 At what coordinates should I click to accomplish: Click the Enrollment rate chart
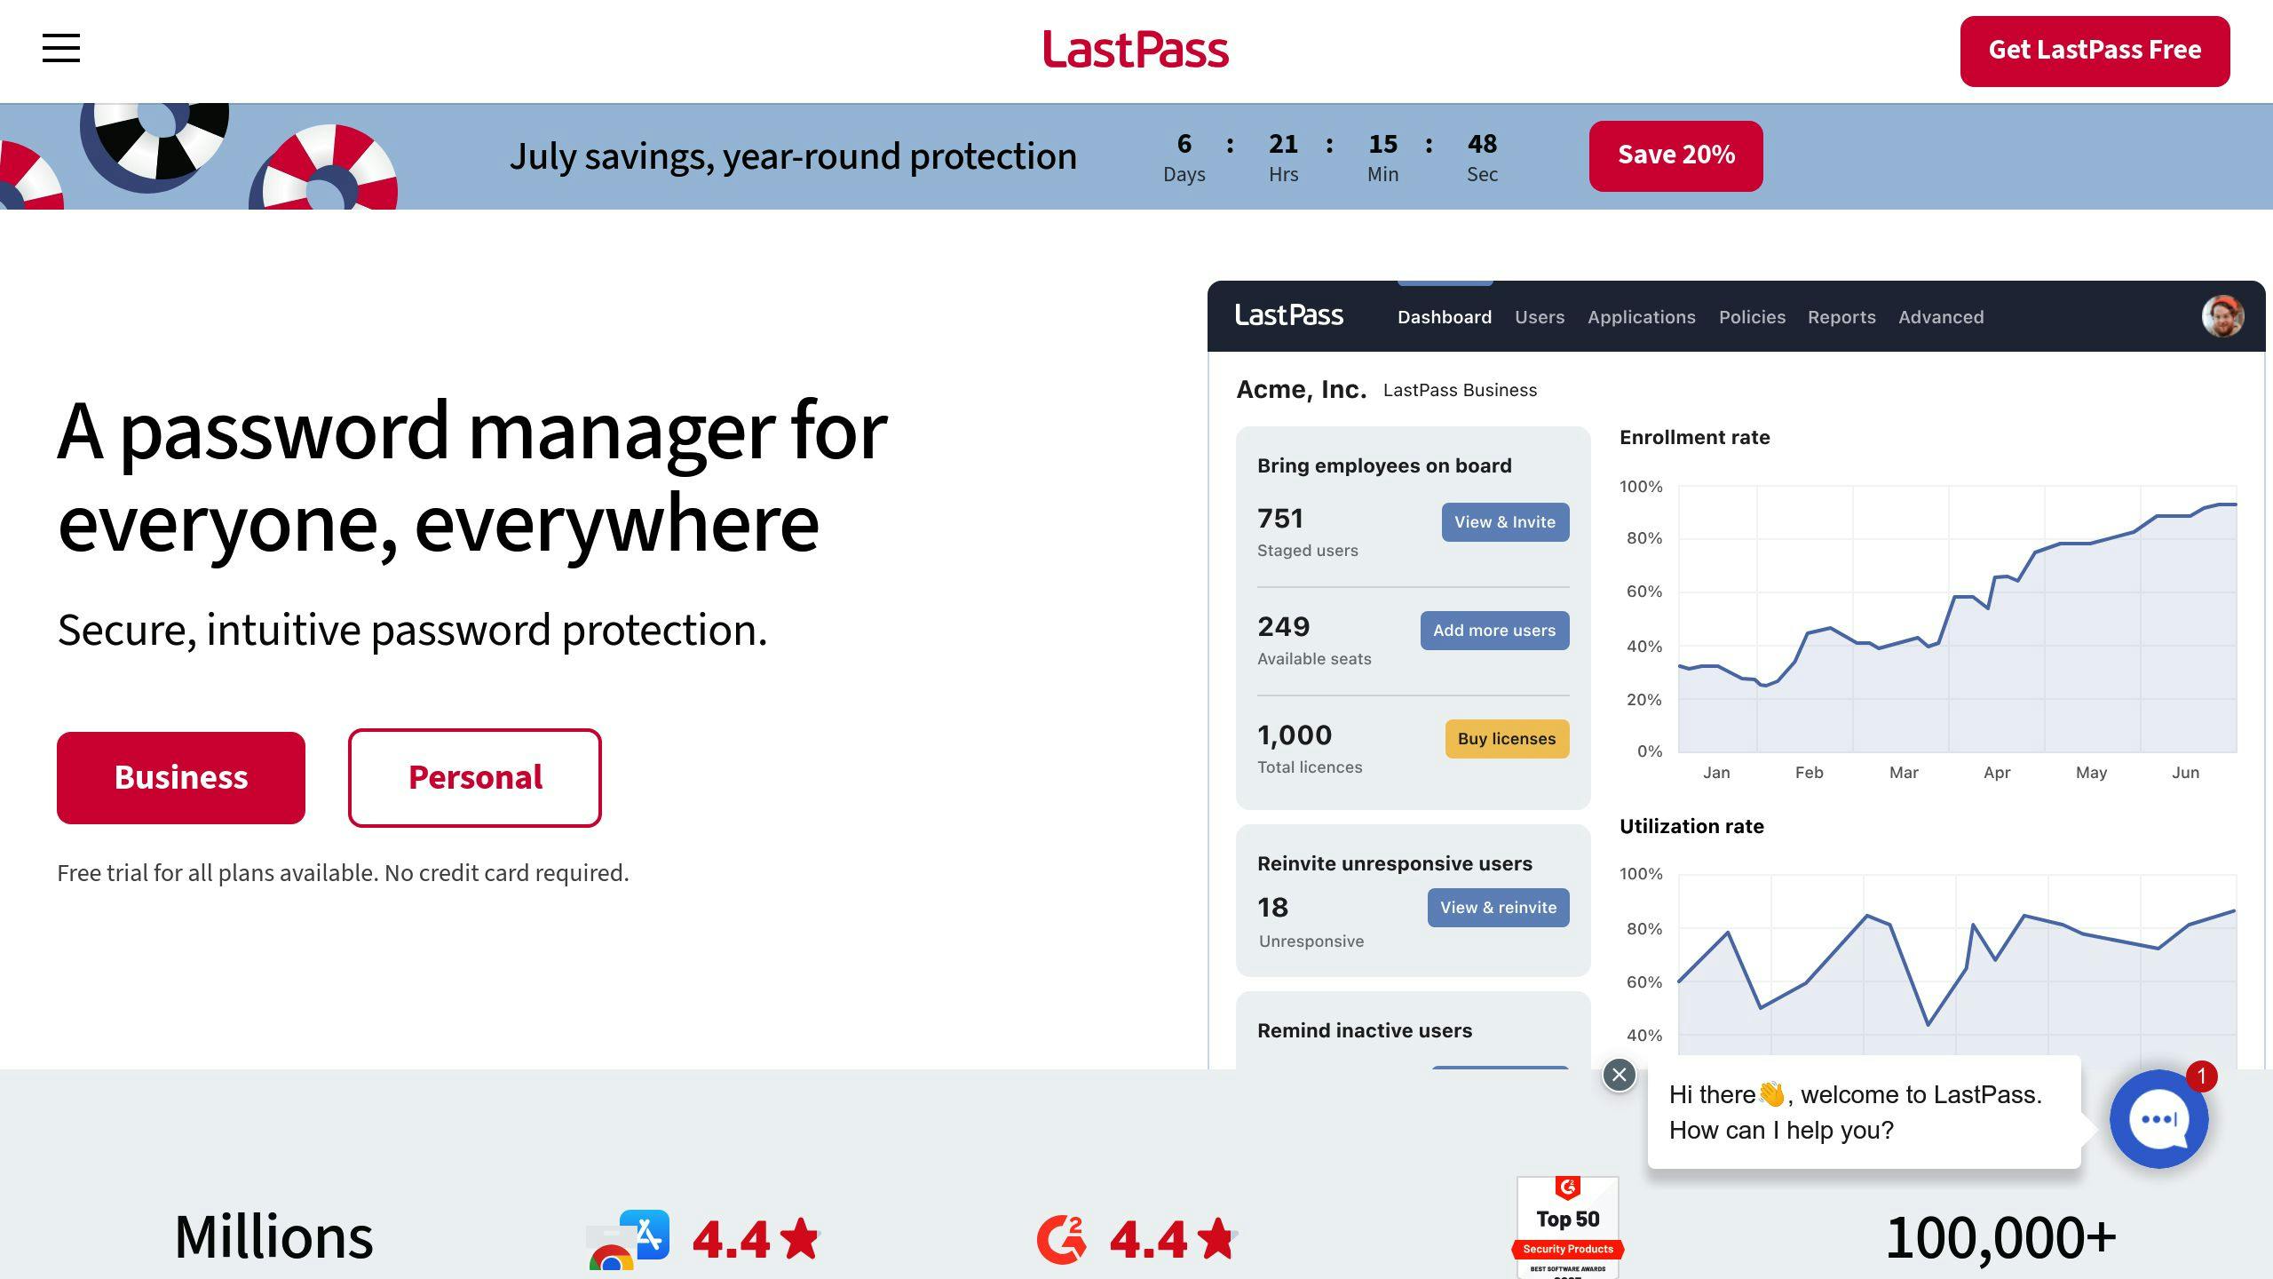[x=1957, y=619]
